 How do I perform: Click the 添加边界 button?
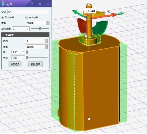coord(15,64)
